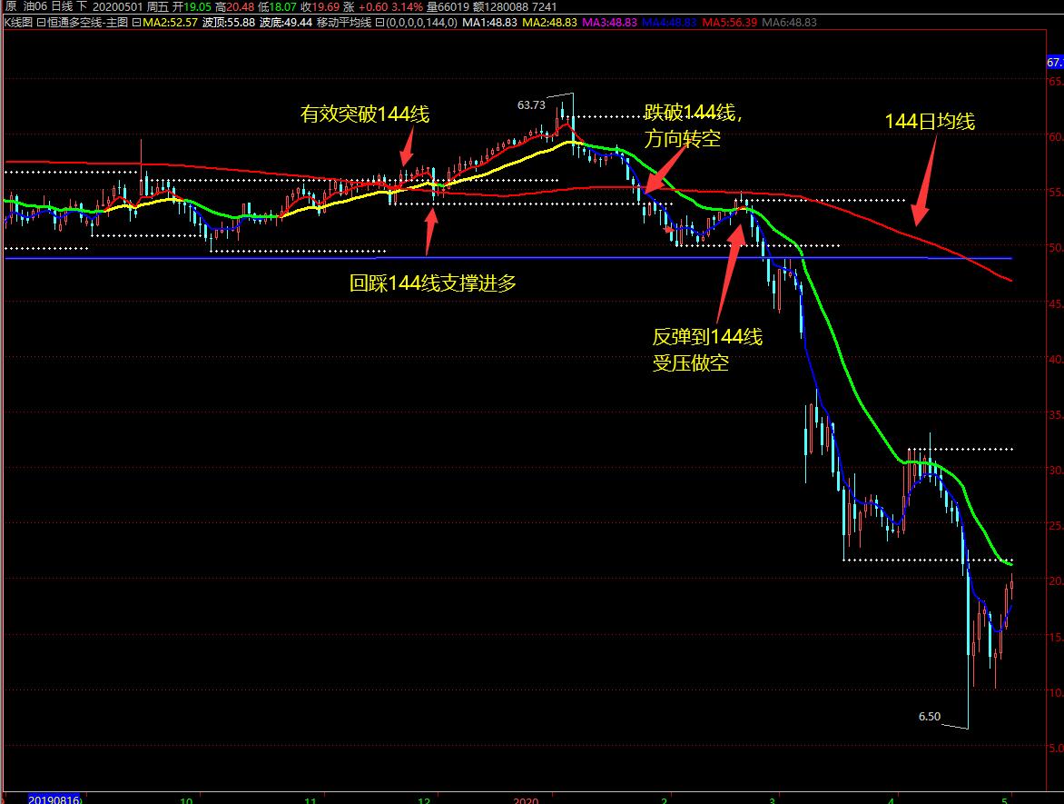Click the date 20200501 in title bar
Screen dimensions: 1064x804
click(x=118, y=6)
